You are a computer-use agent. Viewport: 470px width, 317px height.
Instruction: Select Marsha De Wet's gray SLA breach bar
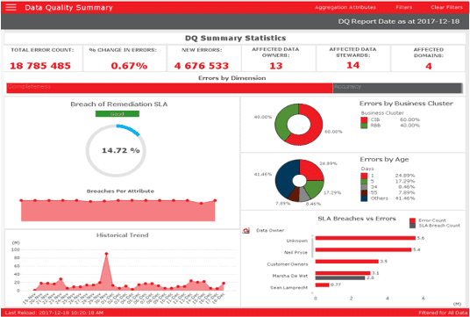tap(340, 278)
